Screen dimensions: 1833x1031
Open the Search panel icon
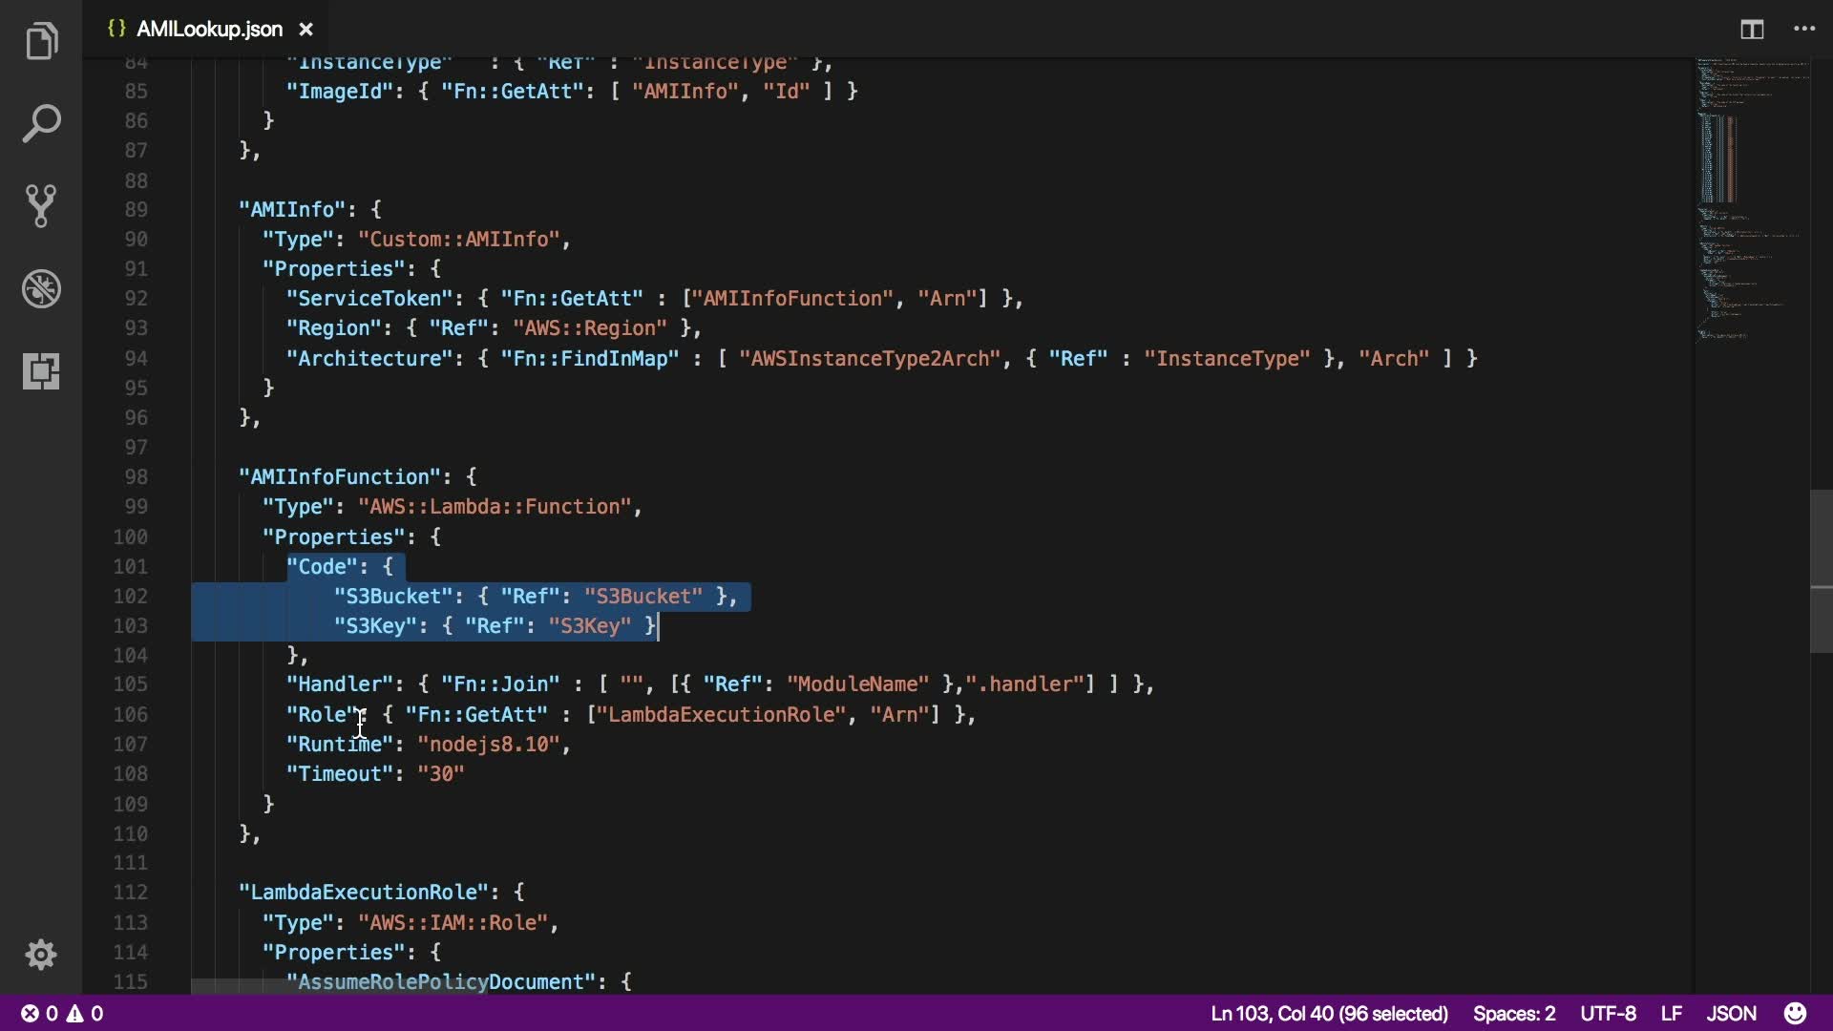click(x=41, y=124)
